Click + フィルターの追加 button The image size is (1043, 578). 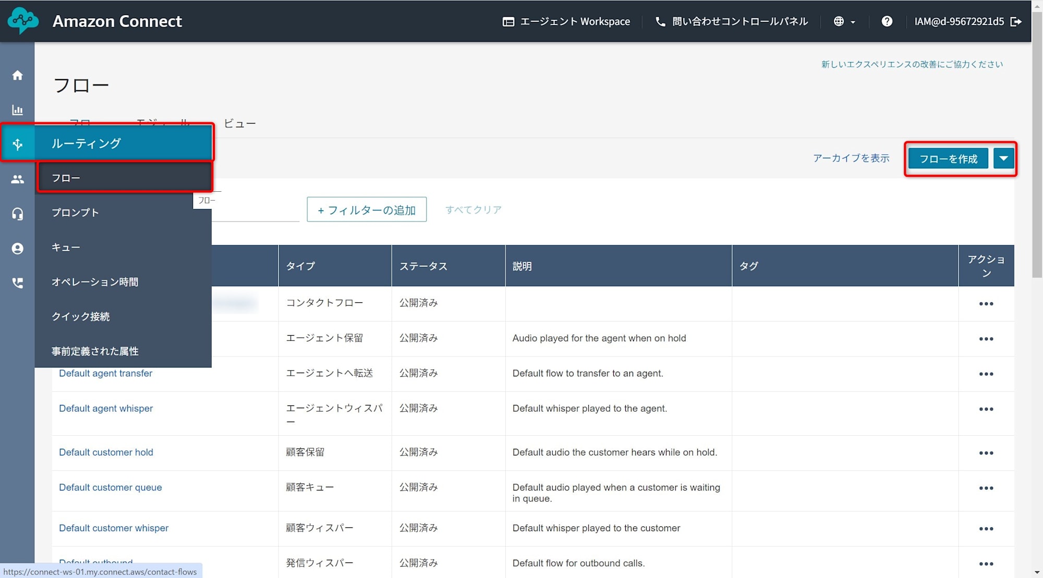point(367,210)
